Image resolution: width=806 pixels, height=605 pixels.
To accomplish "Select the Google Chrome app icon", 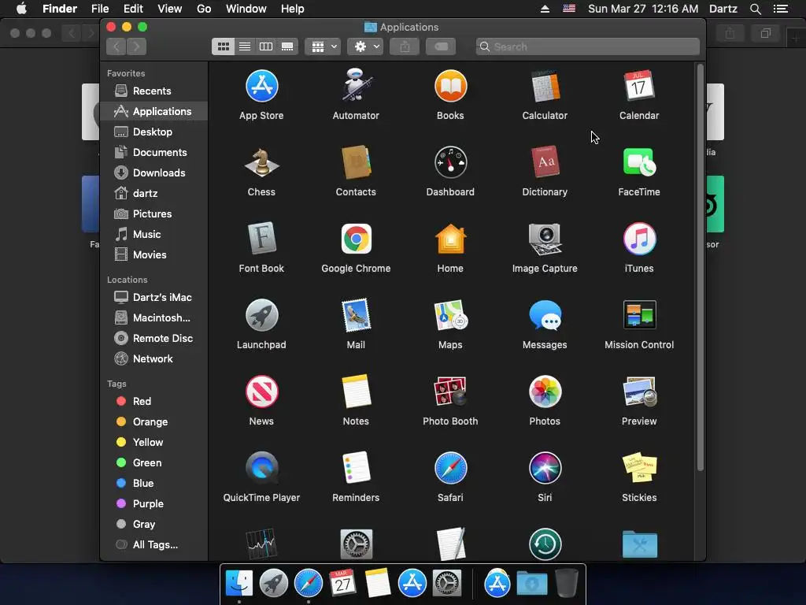I will [x=356, y=239].
